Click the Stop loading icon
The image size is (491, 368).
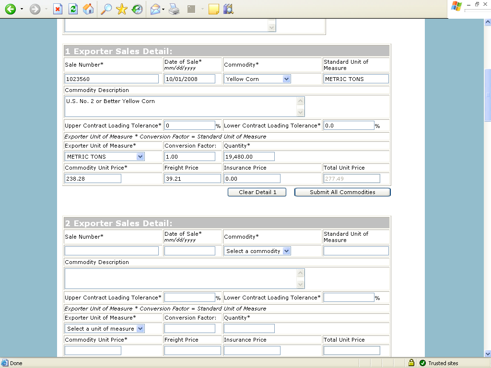coord(58,9)
